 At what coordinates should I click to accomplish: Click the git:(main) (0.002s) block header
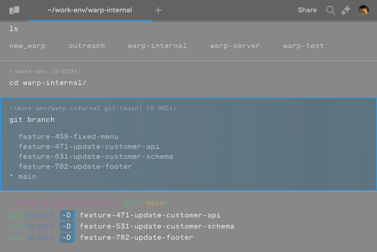92,108
